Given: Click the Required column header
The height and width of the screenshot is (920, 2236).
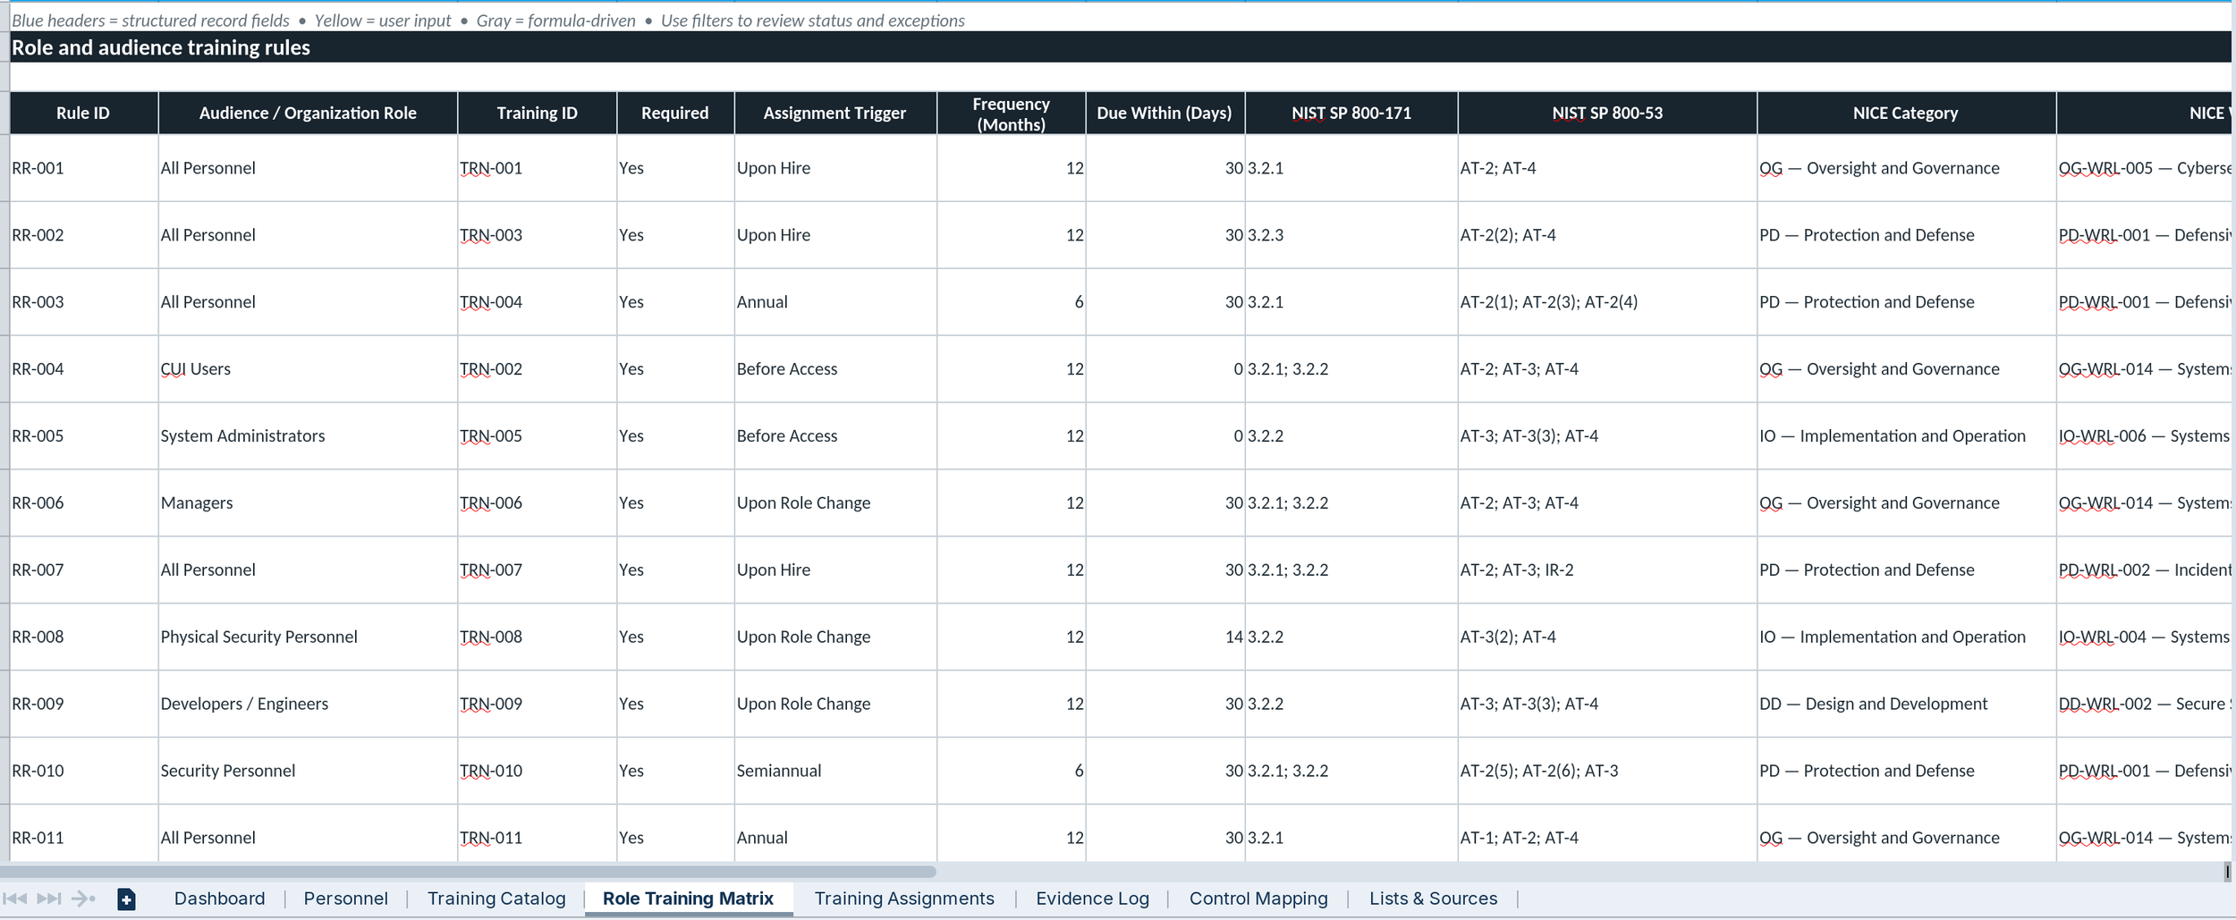Looking at the screenshot, I should (675, 113).
